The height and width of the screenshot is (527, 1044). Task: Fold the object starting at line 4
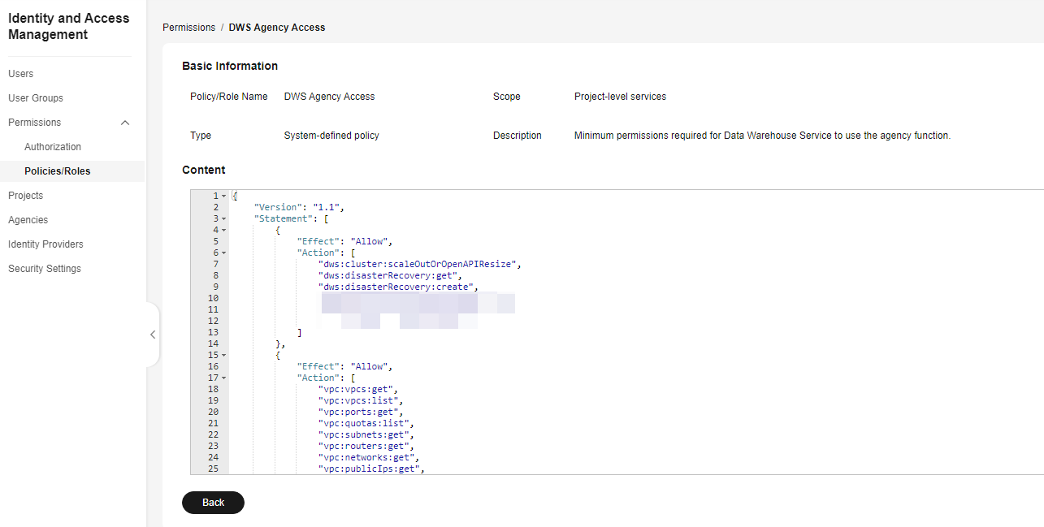tap(223, 231)
